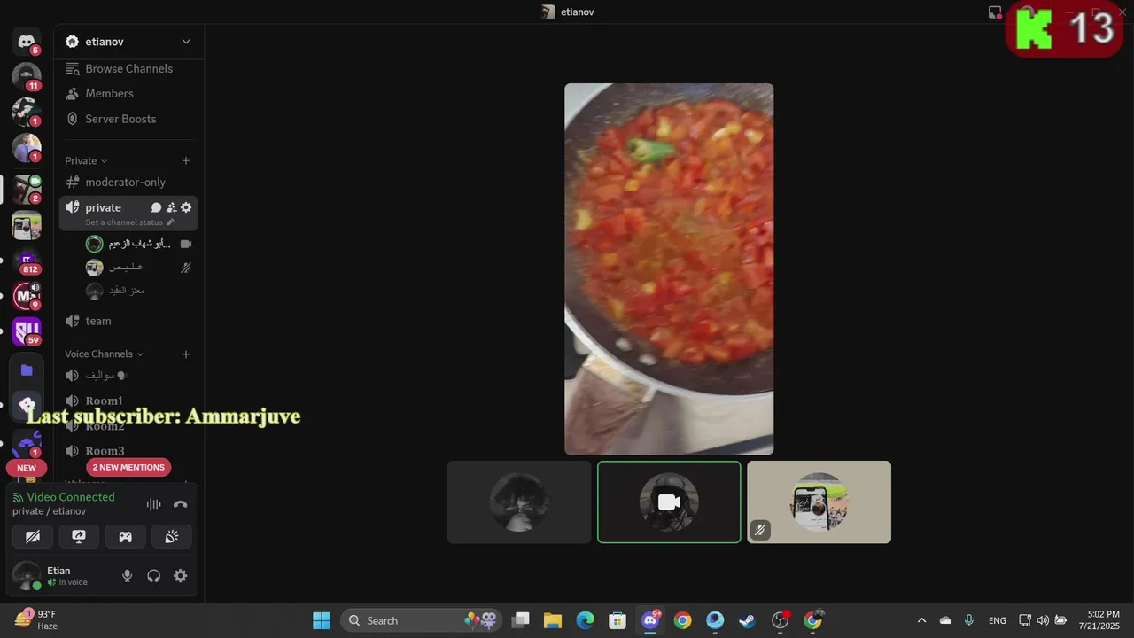
Task: Open Members list
Action: [x=129, y=94]
